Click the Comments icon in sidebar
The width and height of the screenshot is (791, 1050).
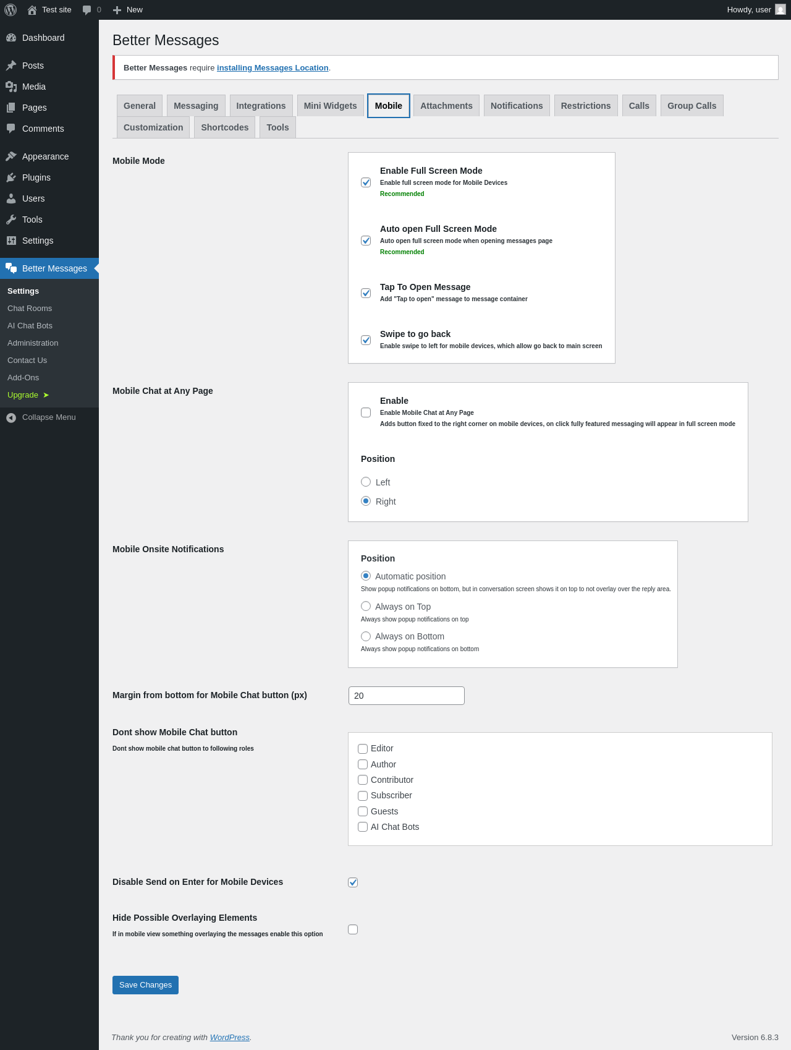point(11,129)
